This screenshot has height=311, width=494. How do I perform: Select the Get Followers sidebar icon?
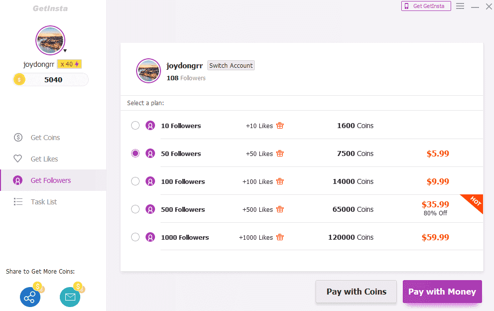pos(17,180)
